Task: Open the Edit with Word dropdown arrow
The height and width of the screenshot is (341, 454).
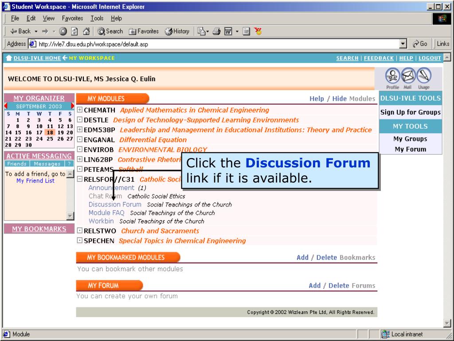Action: (x=237, y=32)
